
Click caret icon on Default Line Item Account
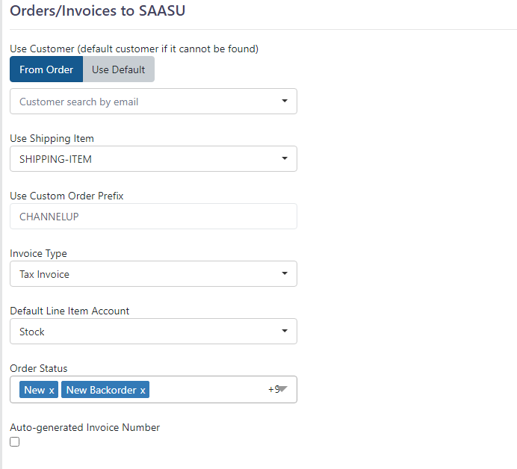pyautogui.click(x=285, y=331)
